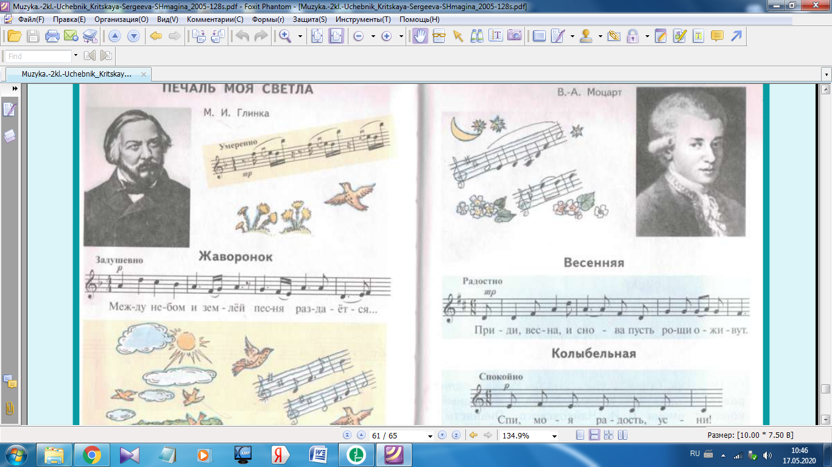Open the binoculars Search tool
Image resolution: width=832 pixels, height=467 pixels.
point(477,36)
